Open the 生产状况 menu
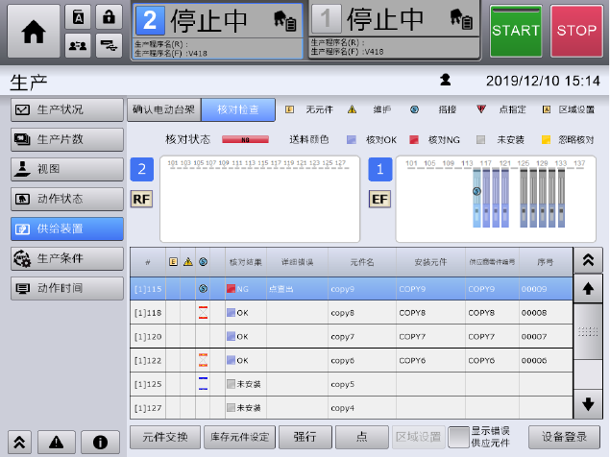Image resolution: width=610 pixels, height=457 pixels. 67,109
